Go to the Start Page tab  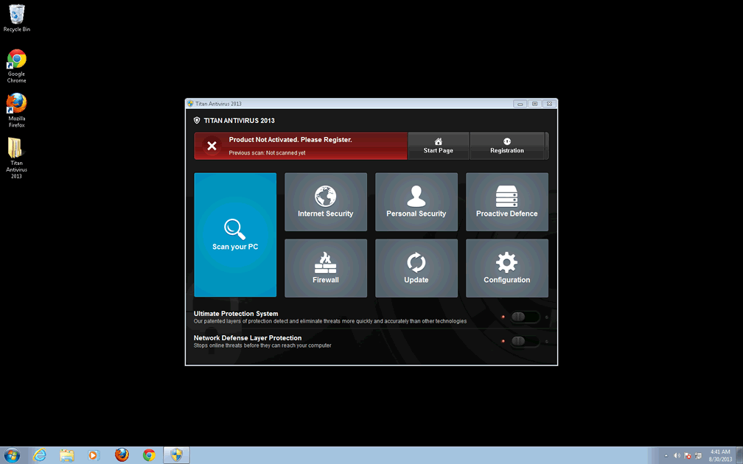[438, 146]
